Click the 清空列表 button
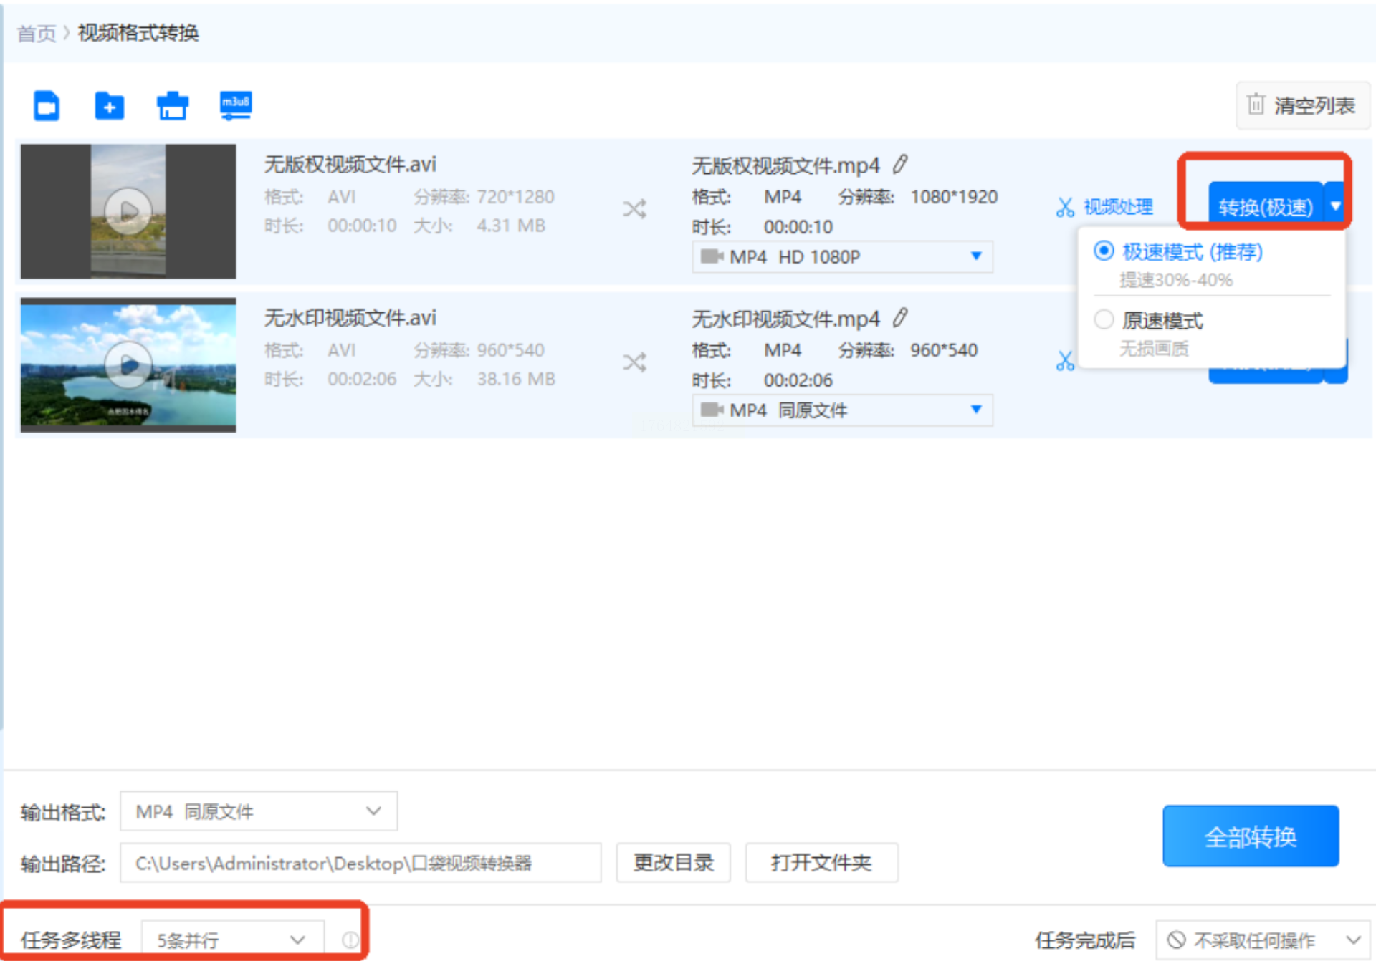 tap(1301, 106)
